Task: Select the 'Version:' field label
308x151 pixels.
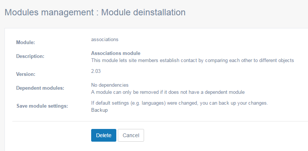Action: 26,74
